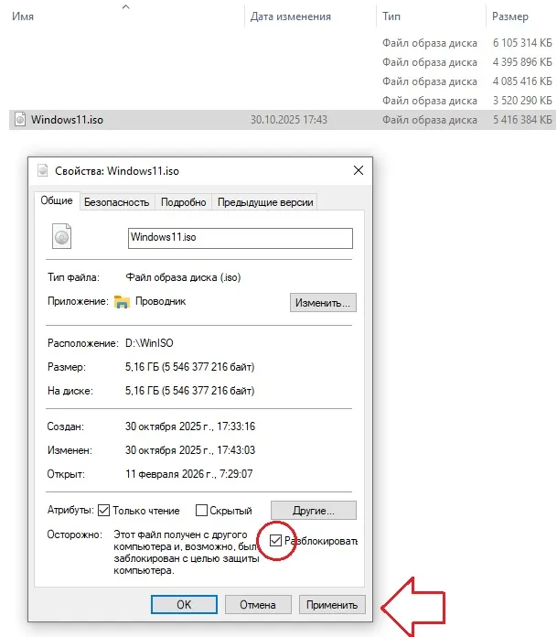This screenshot has height=637, width=557.
Task: Click the large disc file icon beside the name field
Action: point(61,236)
